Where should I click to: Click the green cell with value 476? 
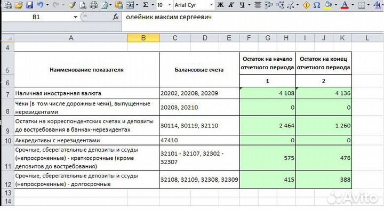324,158
